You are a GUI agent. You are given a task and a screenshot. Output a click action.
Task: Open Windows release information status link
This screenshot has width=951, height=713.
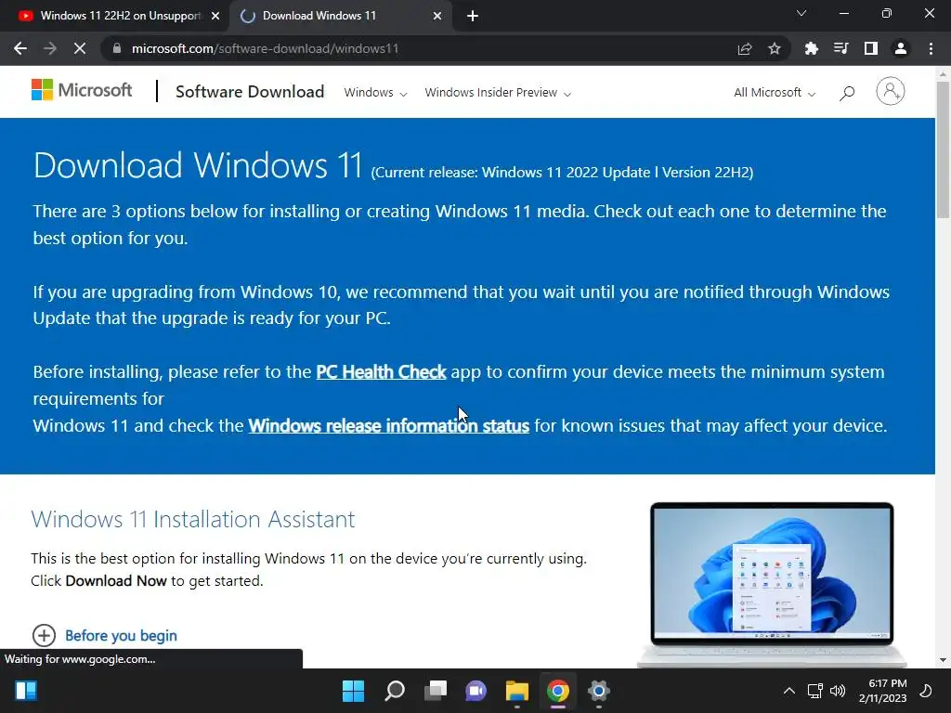click(389, 425)
